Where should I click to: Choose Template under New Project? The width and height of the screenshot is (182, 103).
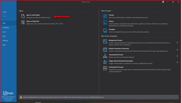[112, 29]
